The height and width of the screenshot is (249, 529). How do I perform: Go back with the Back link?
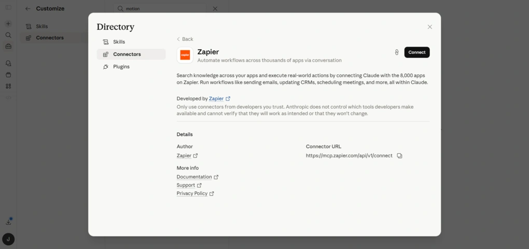click(185, 39)
